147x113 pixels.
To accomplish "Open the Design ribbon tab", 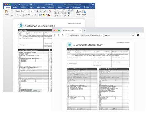I will (x=23, y=7).
